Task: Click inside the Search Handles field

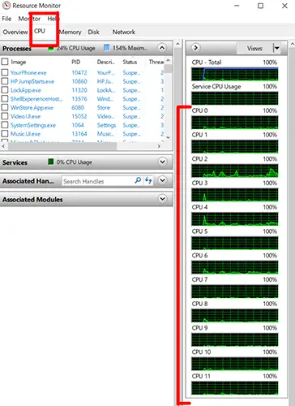Action: click(x=98, y=181)
